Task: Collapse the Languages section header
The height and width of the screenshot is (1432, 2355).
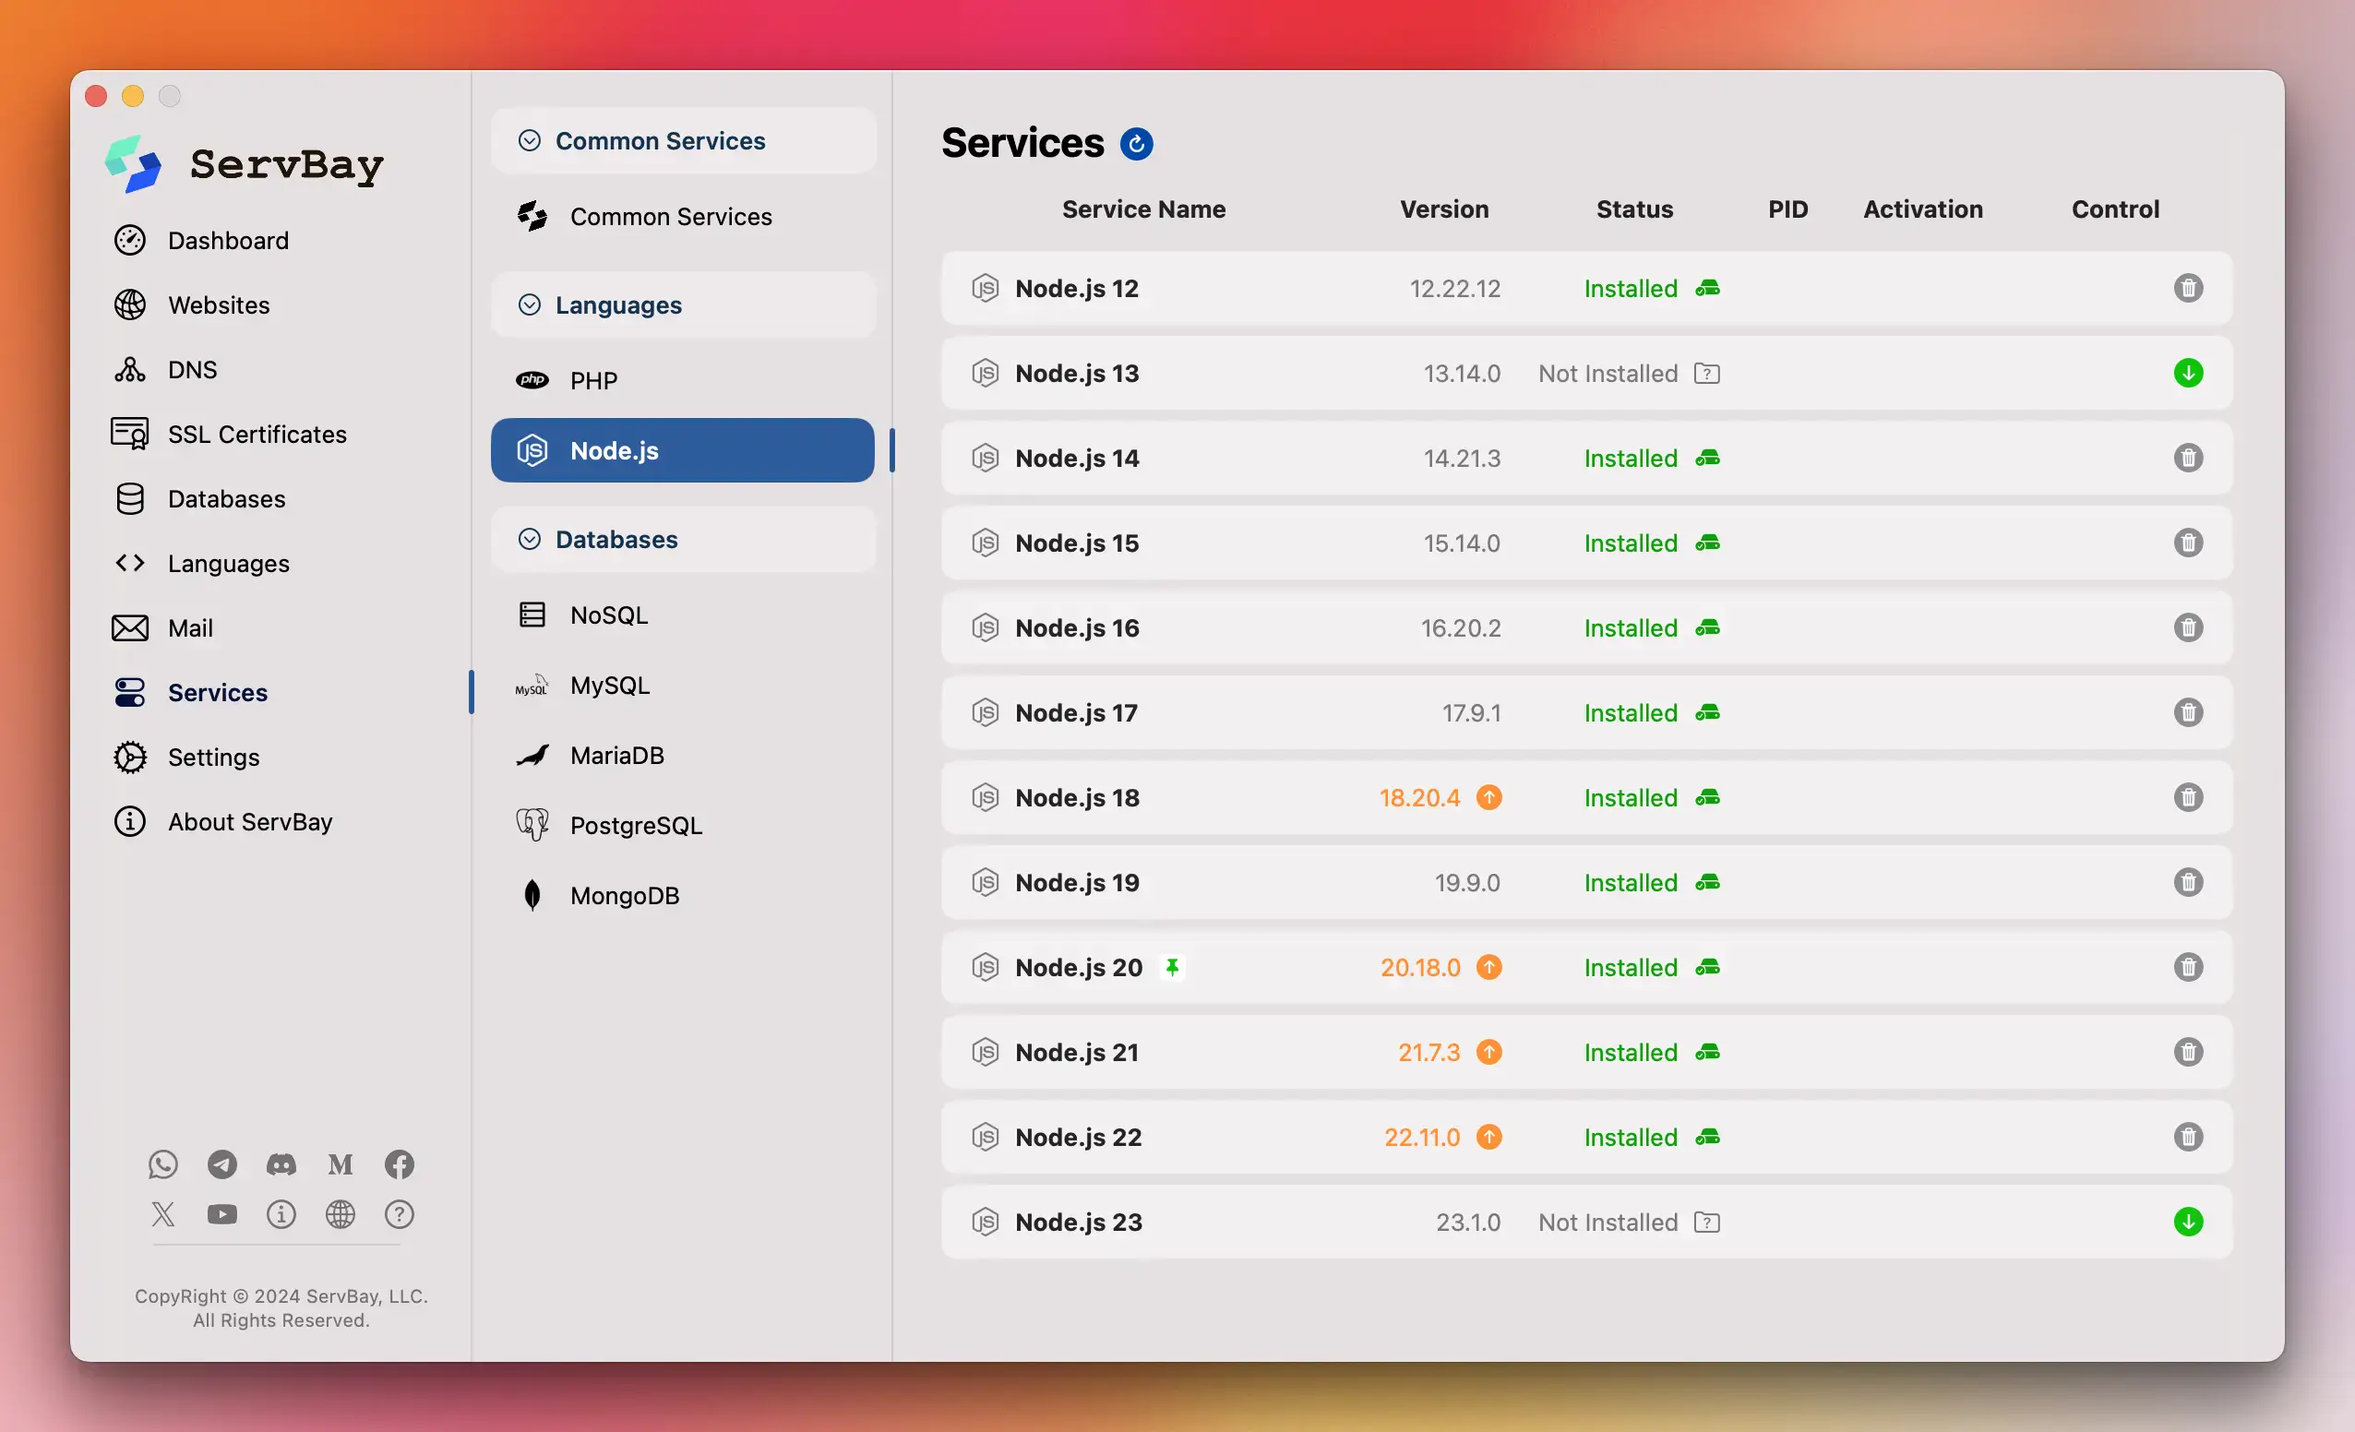Action: [684, 304]
